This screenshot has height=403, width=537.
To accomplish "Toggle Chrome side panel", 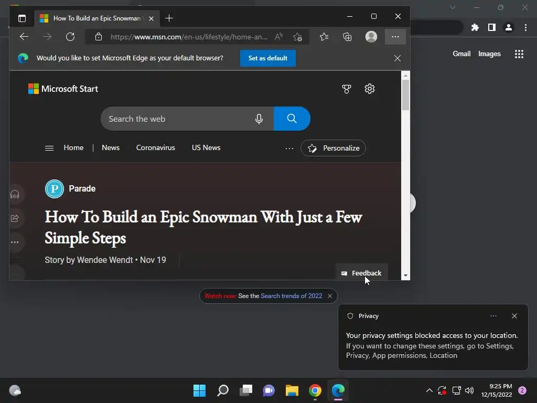I will (x=492, y=27).
